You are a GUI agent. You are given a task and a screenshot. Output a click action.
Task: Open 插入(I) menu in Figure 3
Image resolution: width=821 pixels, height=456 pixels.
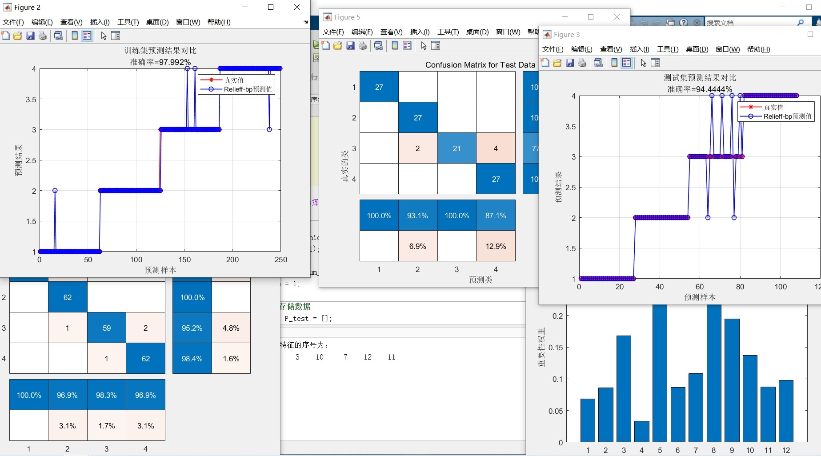[640, 49]
